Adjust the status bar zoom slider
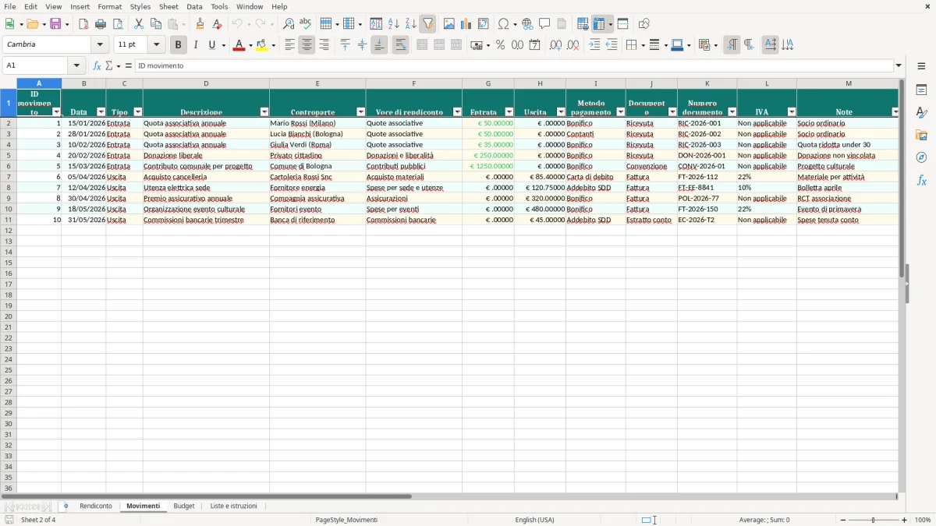 873,520
